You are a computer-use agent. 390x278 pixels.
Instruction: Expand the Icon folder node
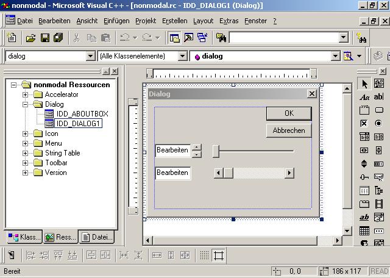point(25,134)
